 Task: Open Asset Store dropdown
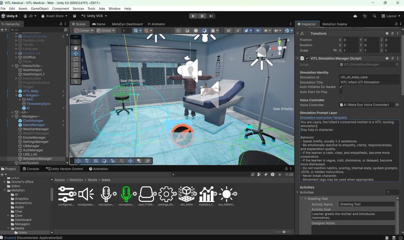[x=54, y=16]
